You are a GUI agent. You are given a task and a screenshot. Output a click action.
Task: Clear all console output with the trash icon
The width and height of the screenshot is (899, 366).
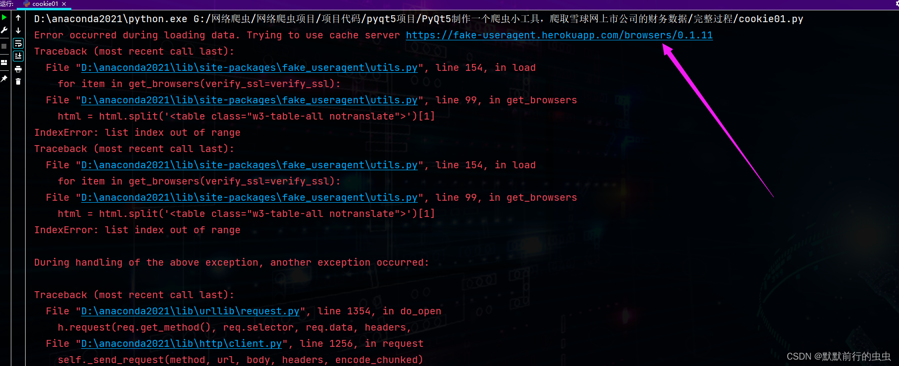[18, 82]
